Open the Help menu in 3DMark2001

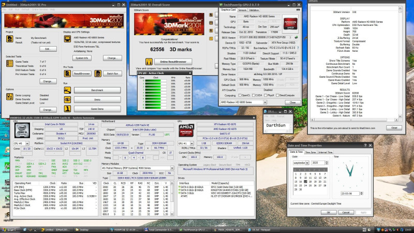coord(52,9)
